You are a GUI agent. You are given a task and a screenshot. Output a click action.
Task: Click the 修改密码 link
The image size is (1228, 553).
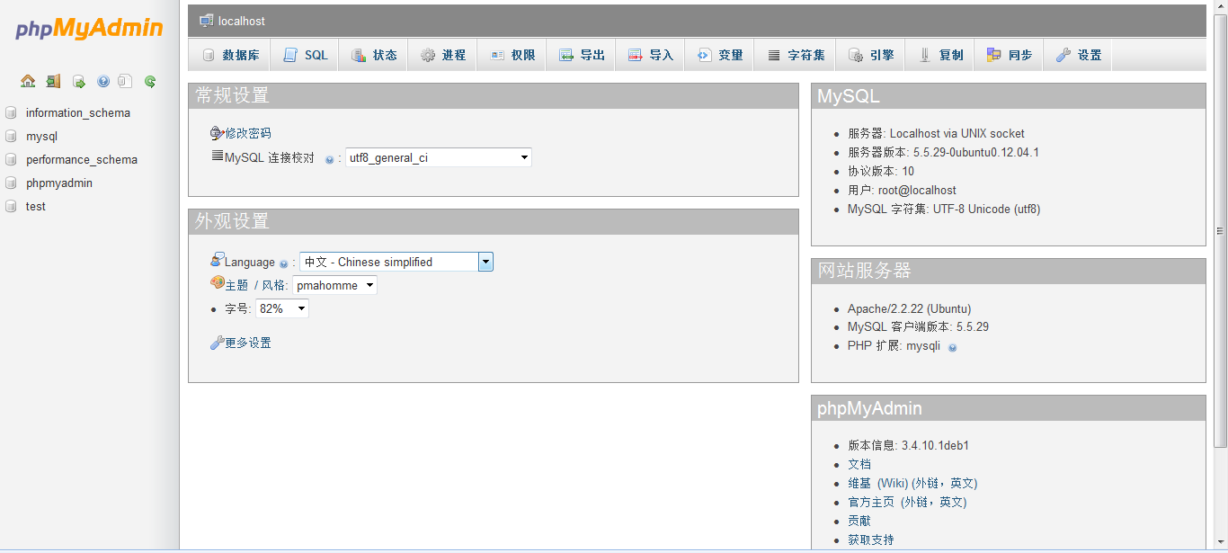tap(248, 133)
